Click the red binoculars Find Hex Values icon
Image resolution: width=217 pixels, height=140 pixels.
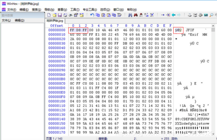pyautogui.click(x=136, y=15)
